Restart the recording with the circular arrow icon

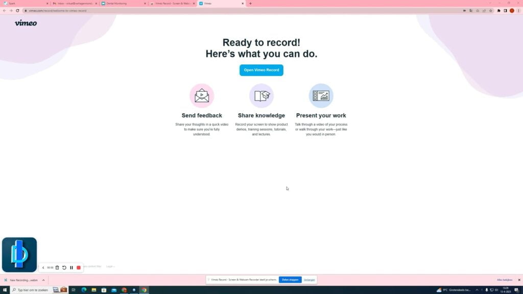click(x=64, y=267)
